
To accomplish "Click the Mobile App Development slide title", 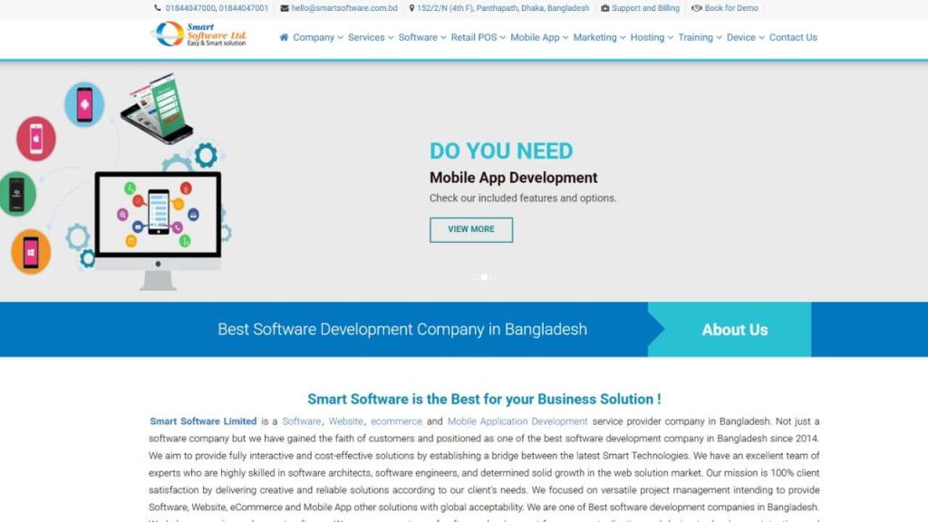I will coord(513,178).
